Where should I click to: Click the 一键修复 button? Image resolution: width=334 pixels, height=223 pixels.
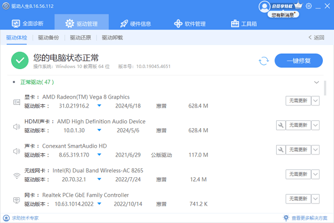click(x=298, y=61)
